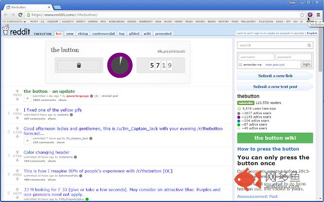Open 'How to press the button' link
Screen dimensions: 324x202
pyautogui.click(x=268, y=149)
